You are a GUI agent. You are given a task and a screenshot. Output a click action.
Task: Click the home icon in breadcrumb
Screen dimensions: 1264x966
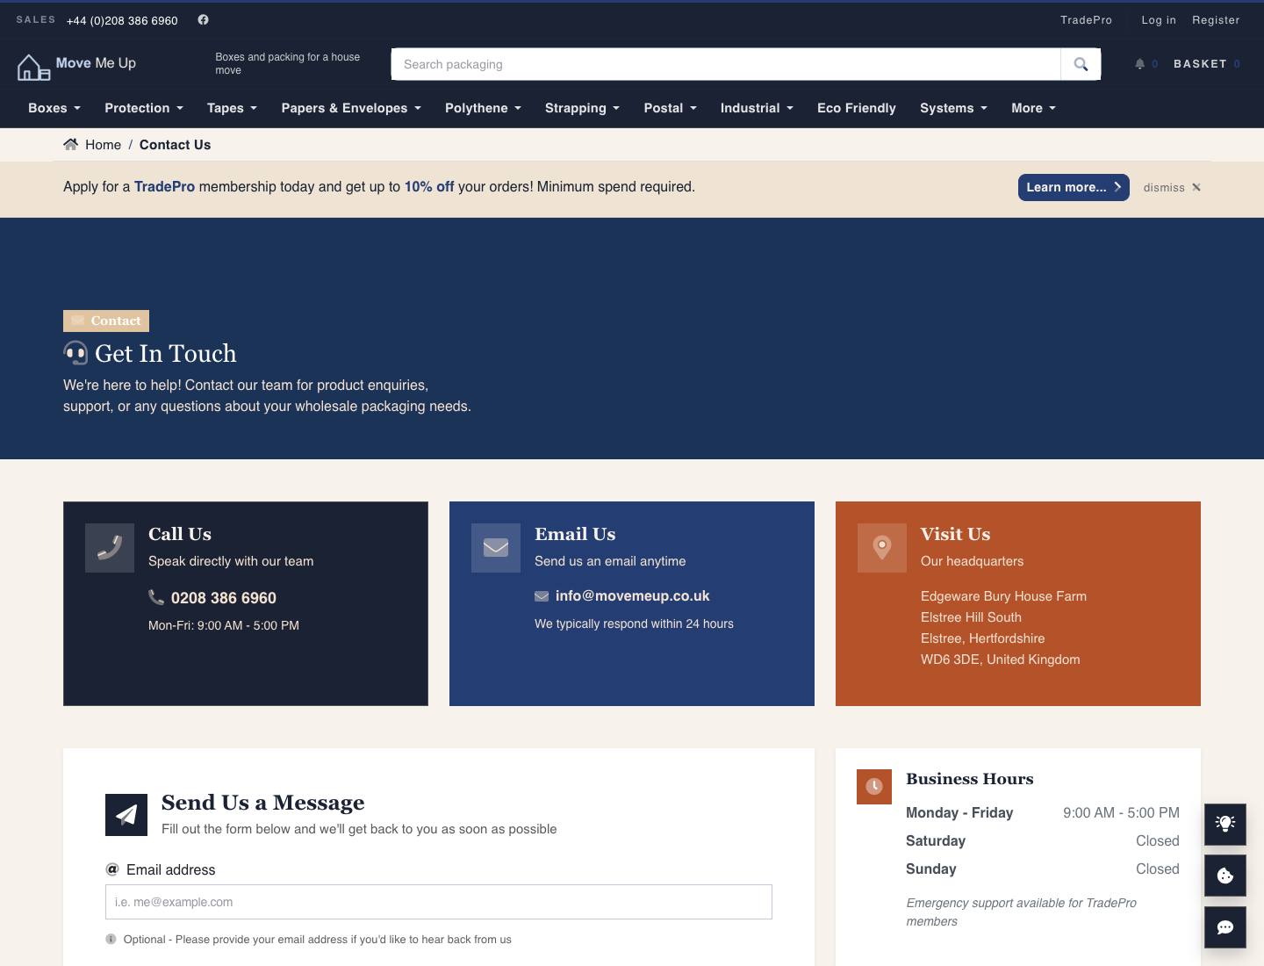click(x=71, y=144)
